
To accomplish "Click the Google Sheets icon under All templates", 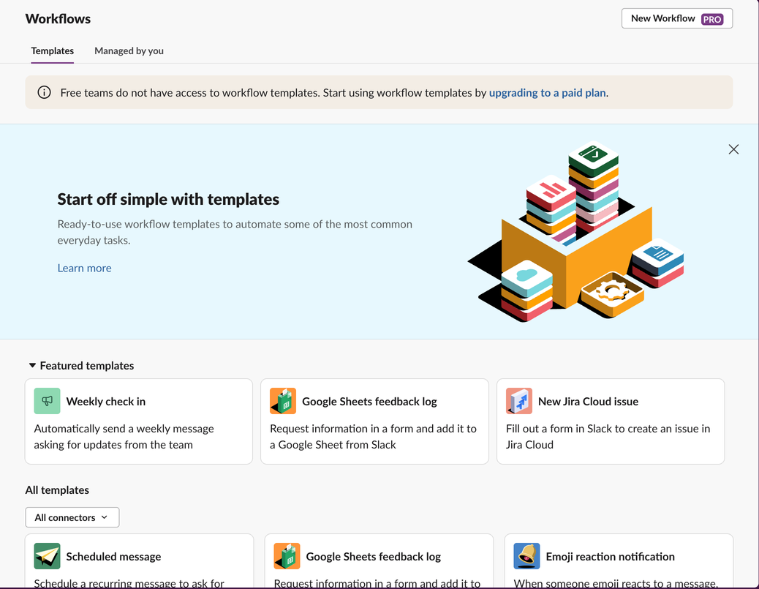I will (x=287, y=556).
